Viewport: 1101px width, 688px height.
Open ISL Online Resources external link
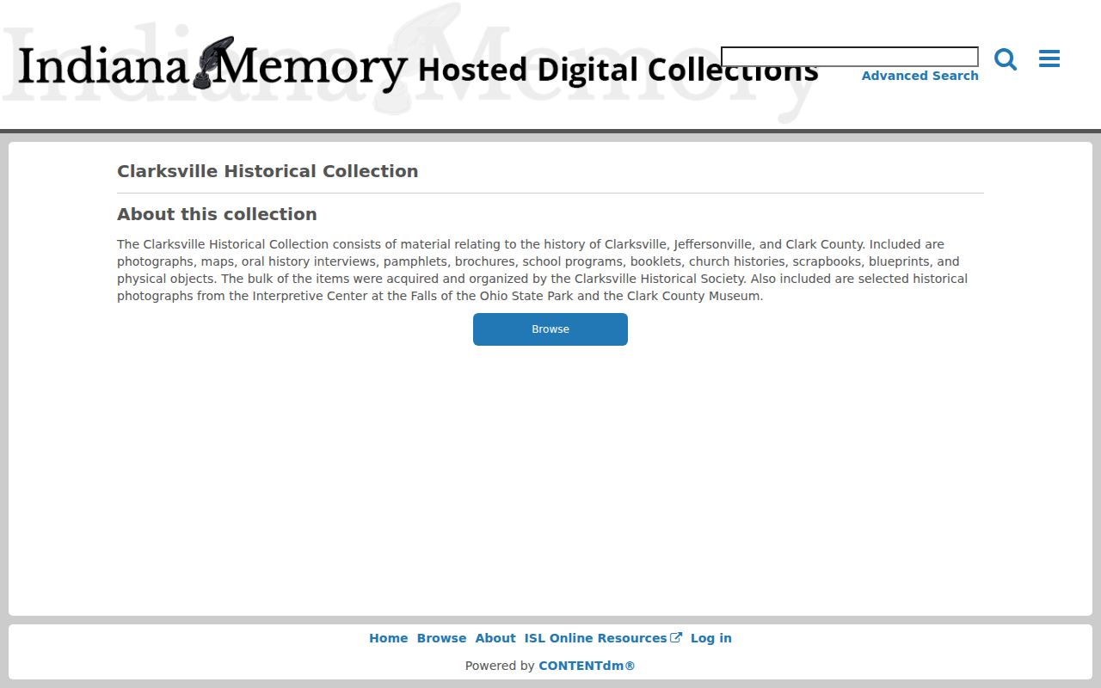click(603, 638)
